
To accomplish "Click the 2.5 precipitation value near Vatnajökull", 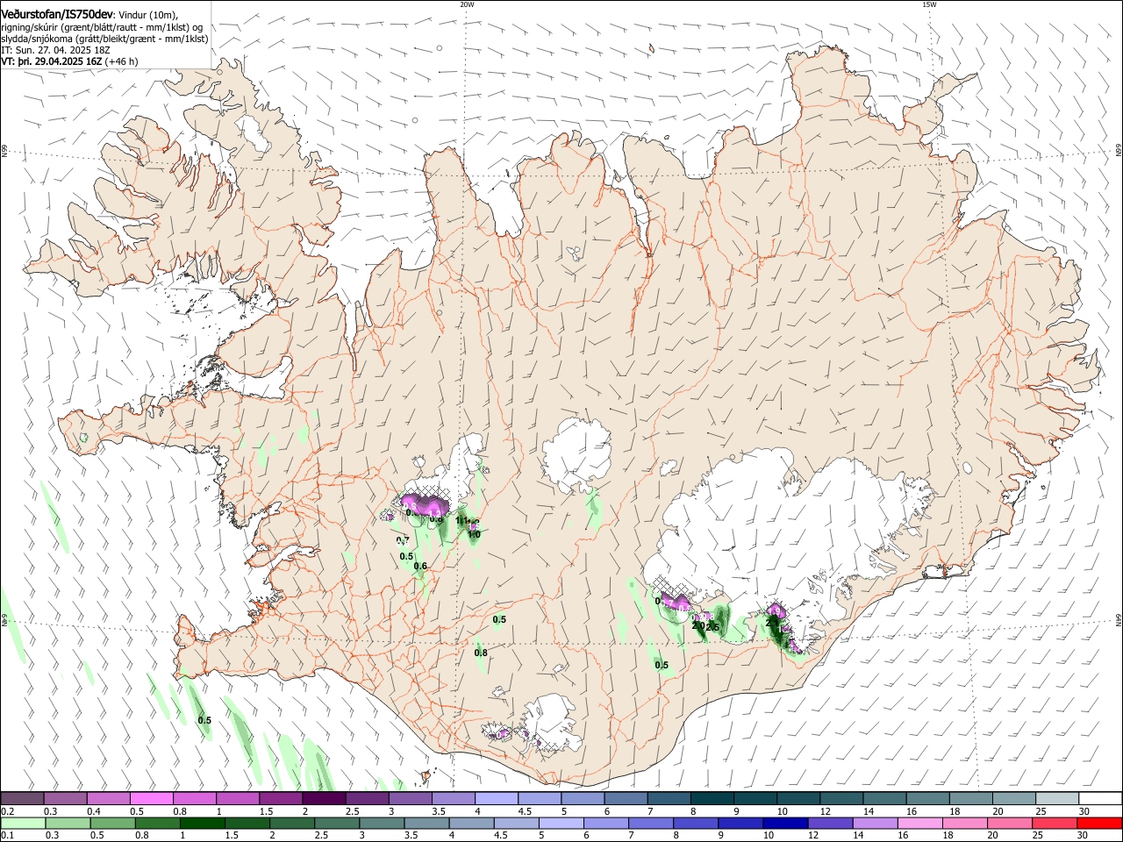I will point(712,627).
